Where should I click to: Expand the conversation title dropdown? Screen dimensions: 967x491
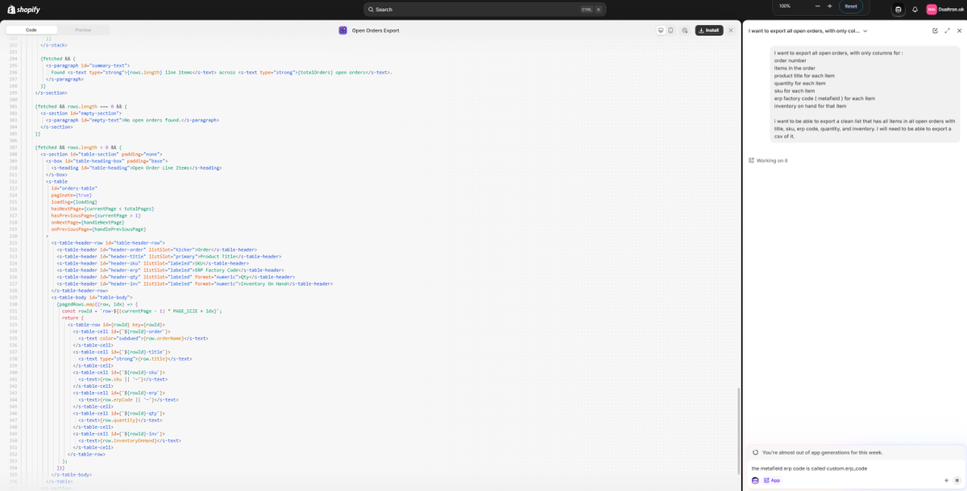(x=865, y=31)
